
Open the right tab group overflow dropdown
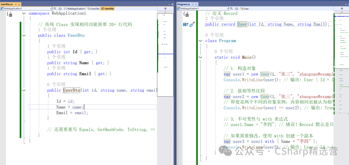(346, 4)
